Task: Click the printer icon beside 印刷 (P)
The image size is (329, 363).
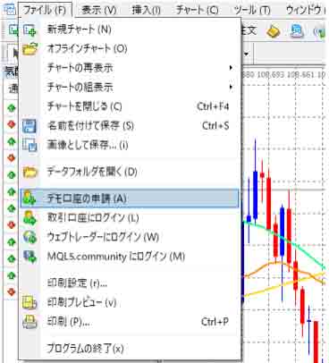Action: pyautogui.click(x=30, y=322)
